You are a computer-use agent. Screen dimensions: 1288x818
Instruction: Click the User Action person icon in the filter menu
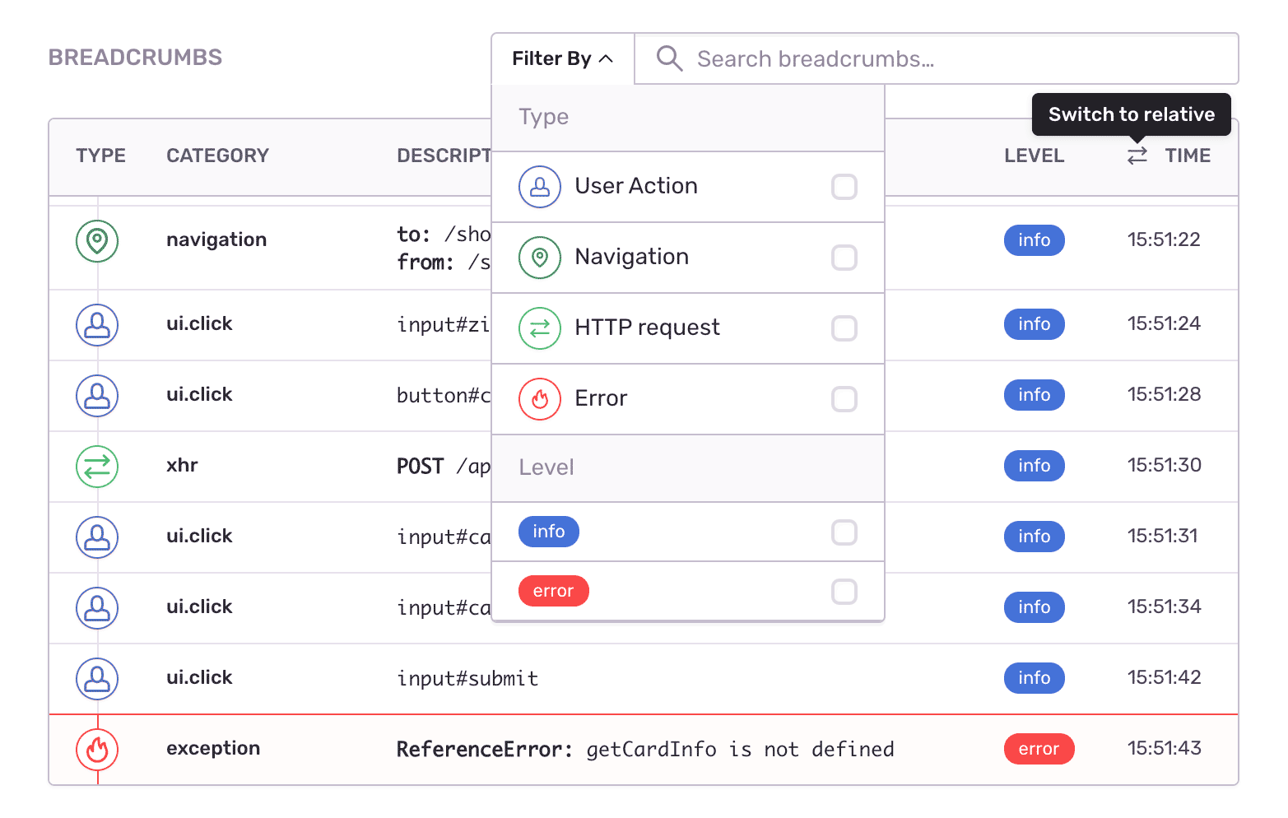click(x=539, y=187)
